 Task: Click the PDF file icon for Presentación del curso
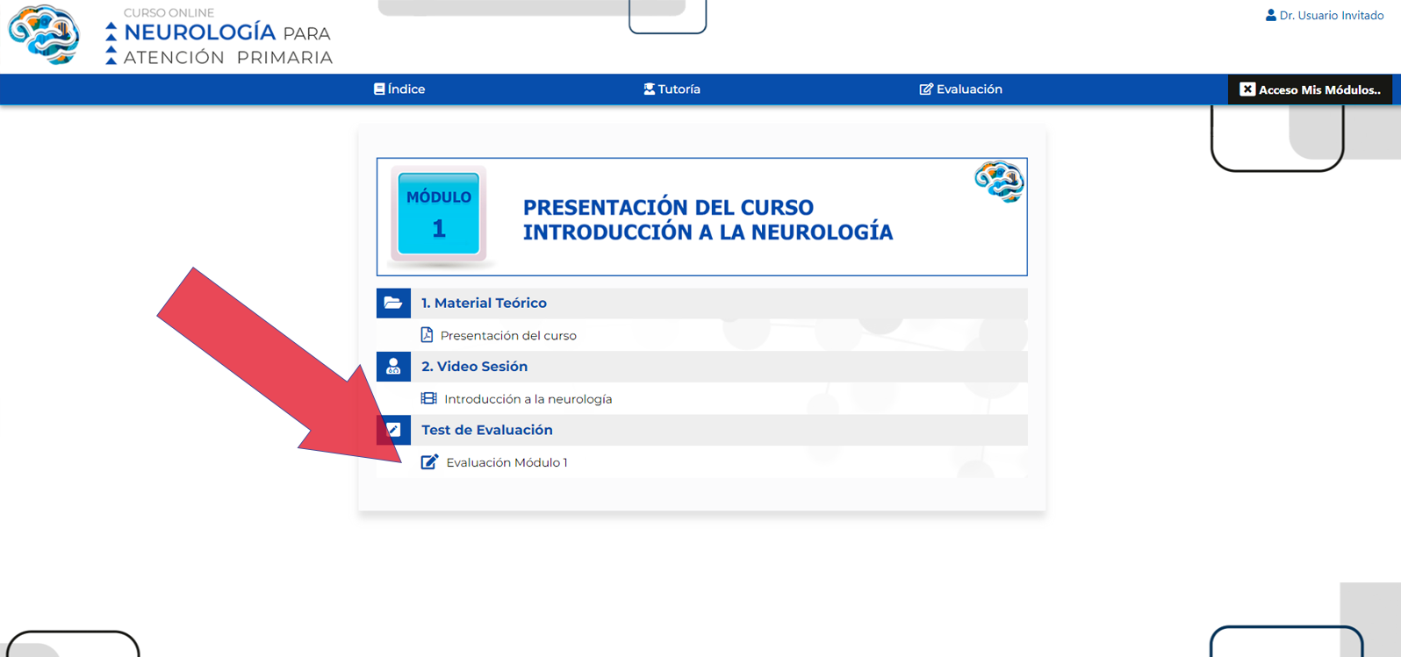click(427, 335)
